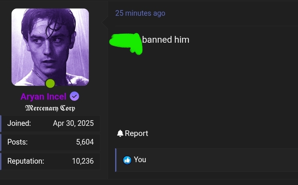Click 'You' in the likes bar
Viewport: 298px width, 185px height.
pos(140,160)
